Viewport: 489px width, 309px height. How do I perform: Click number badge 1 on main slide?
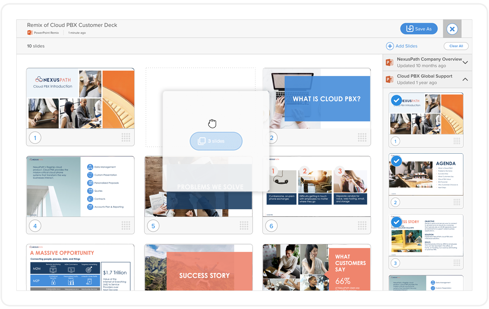click(35, 138)
